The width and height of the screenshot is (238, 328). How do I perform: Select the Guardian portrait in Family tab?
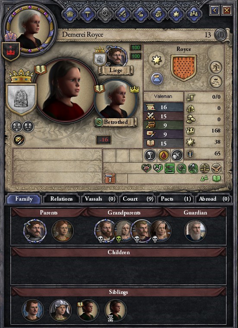click(x=195, y=231)
